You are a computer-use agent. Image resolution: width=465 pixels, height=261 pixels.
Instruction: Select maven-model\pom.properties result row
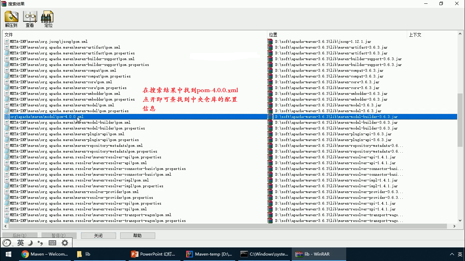pyautogui.click(x=230, y=111)
